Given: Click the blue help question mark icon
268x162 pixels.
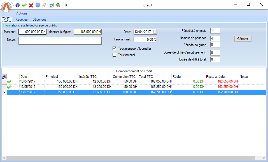Looking at the screenshot, I should pos(18,5).
